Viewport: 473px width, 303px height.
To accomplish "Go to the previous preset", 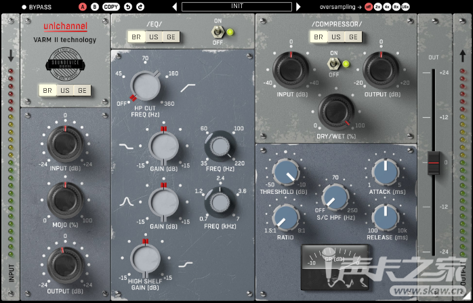I will pyautogui.click(x=175, y=7).
